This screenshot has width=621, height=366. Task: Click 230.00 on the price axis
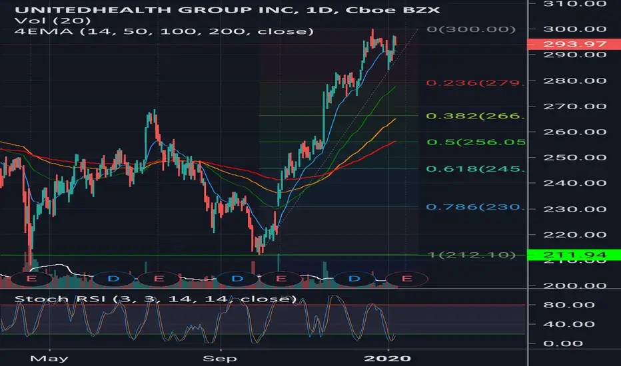(x=574, y=209)
